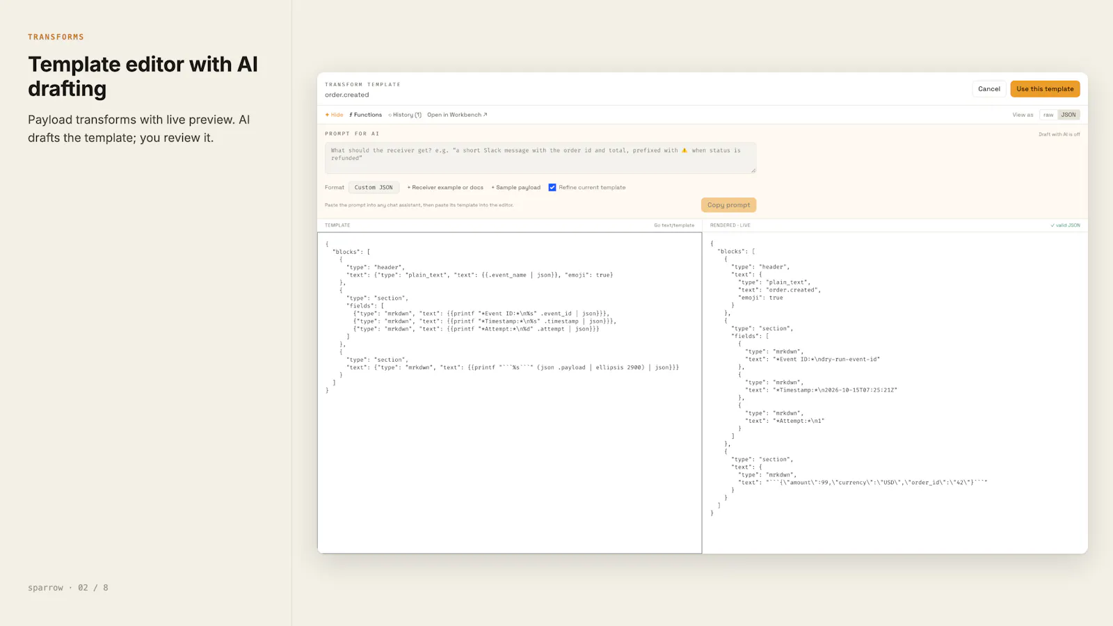Add a receiver example or docs
The width and height of the screenshot is (1113, 626).
445,188
